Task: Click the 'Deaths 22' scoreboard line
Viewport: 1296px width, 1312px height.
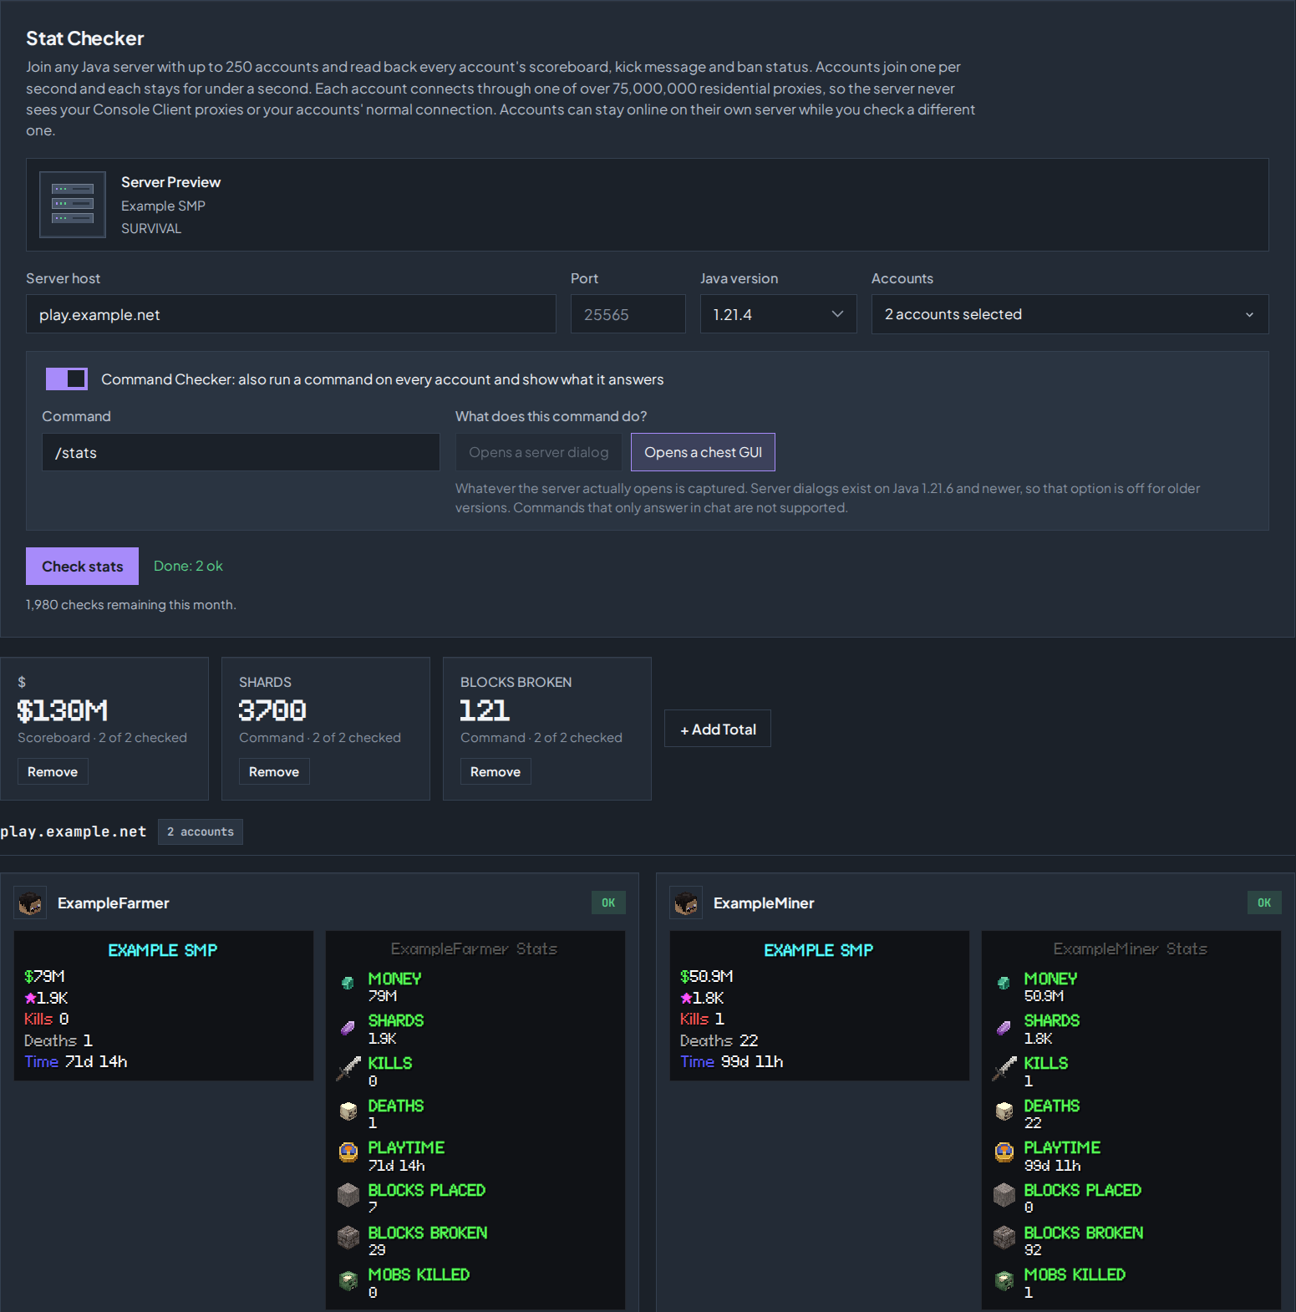Action: click(x=719, y=1040)
